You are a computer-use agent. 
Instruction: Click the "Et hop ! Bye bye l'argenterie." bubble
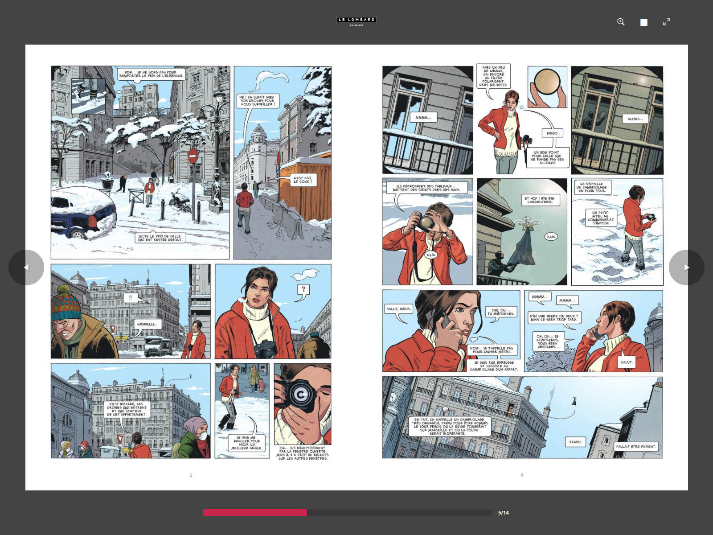[x=540, y=200]
